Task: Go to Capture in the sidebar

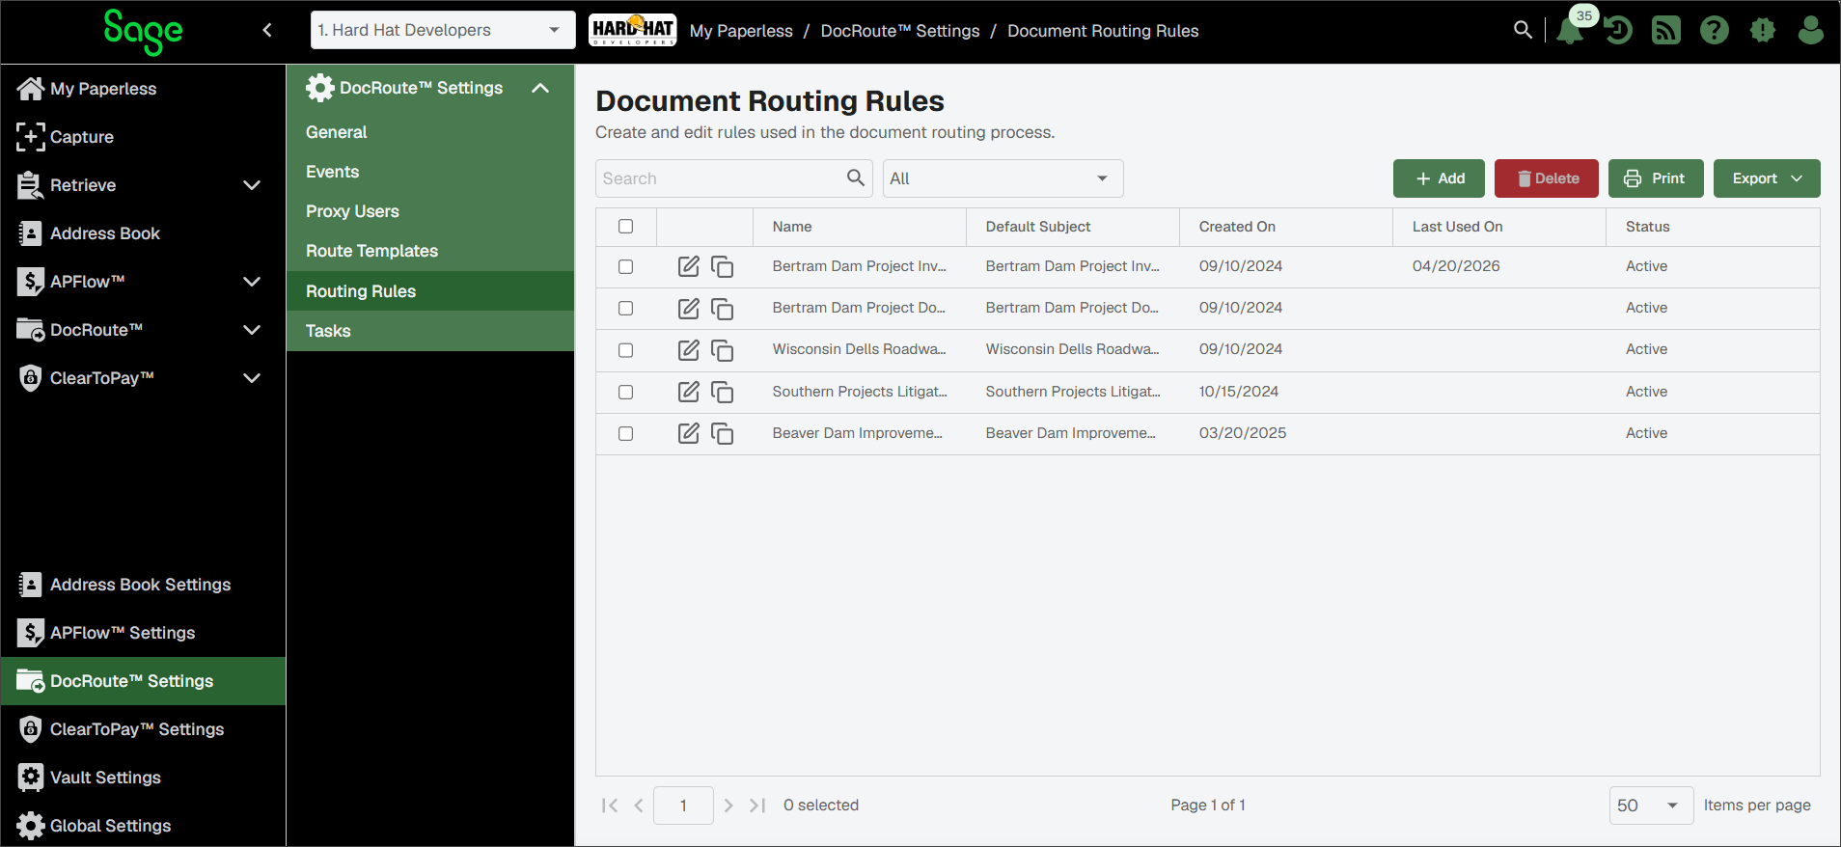Action: (x=143, y=137)
